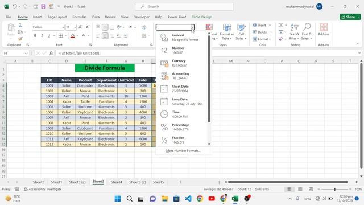Switch to Page Layout view icon
The height and width of the screenshot is (205, 364).
tap(300, 189)
